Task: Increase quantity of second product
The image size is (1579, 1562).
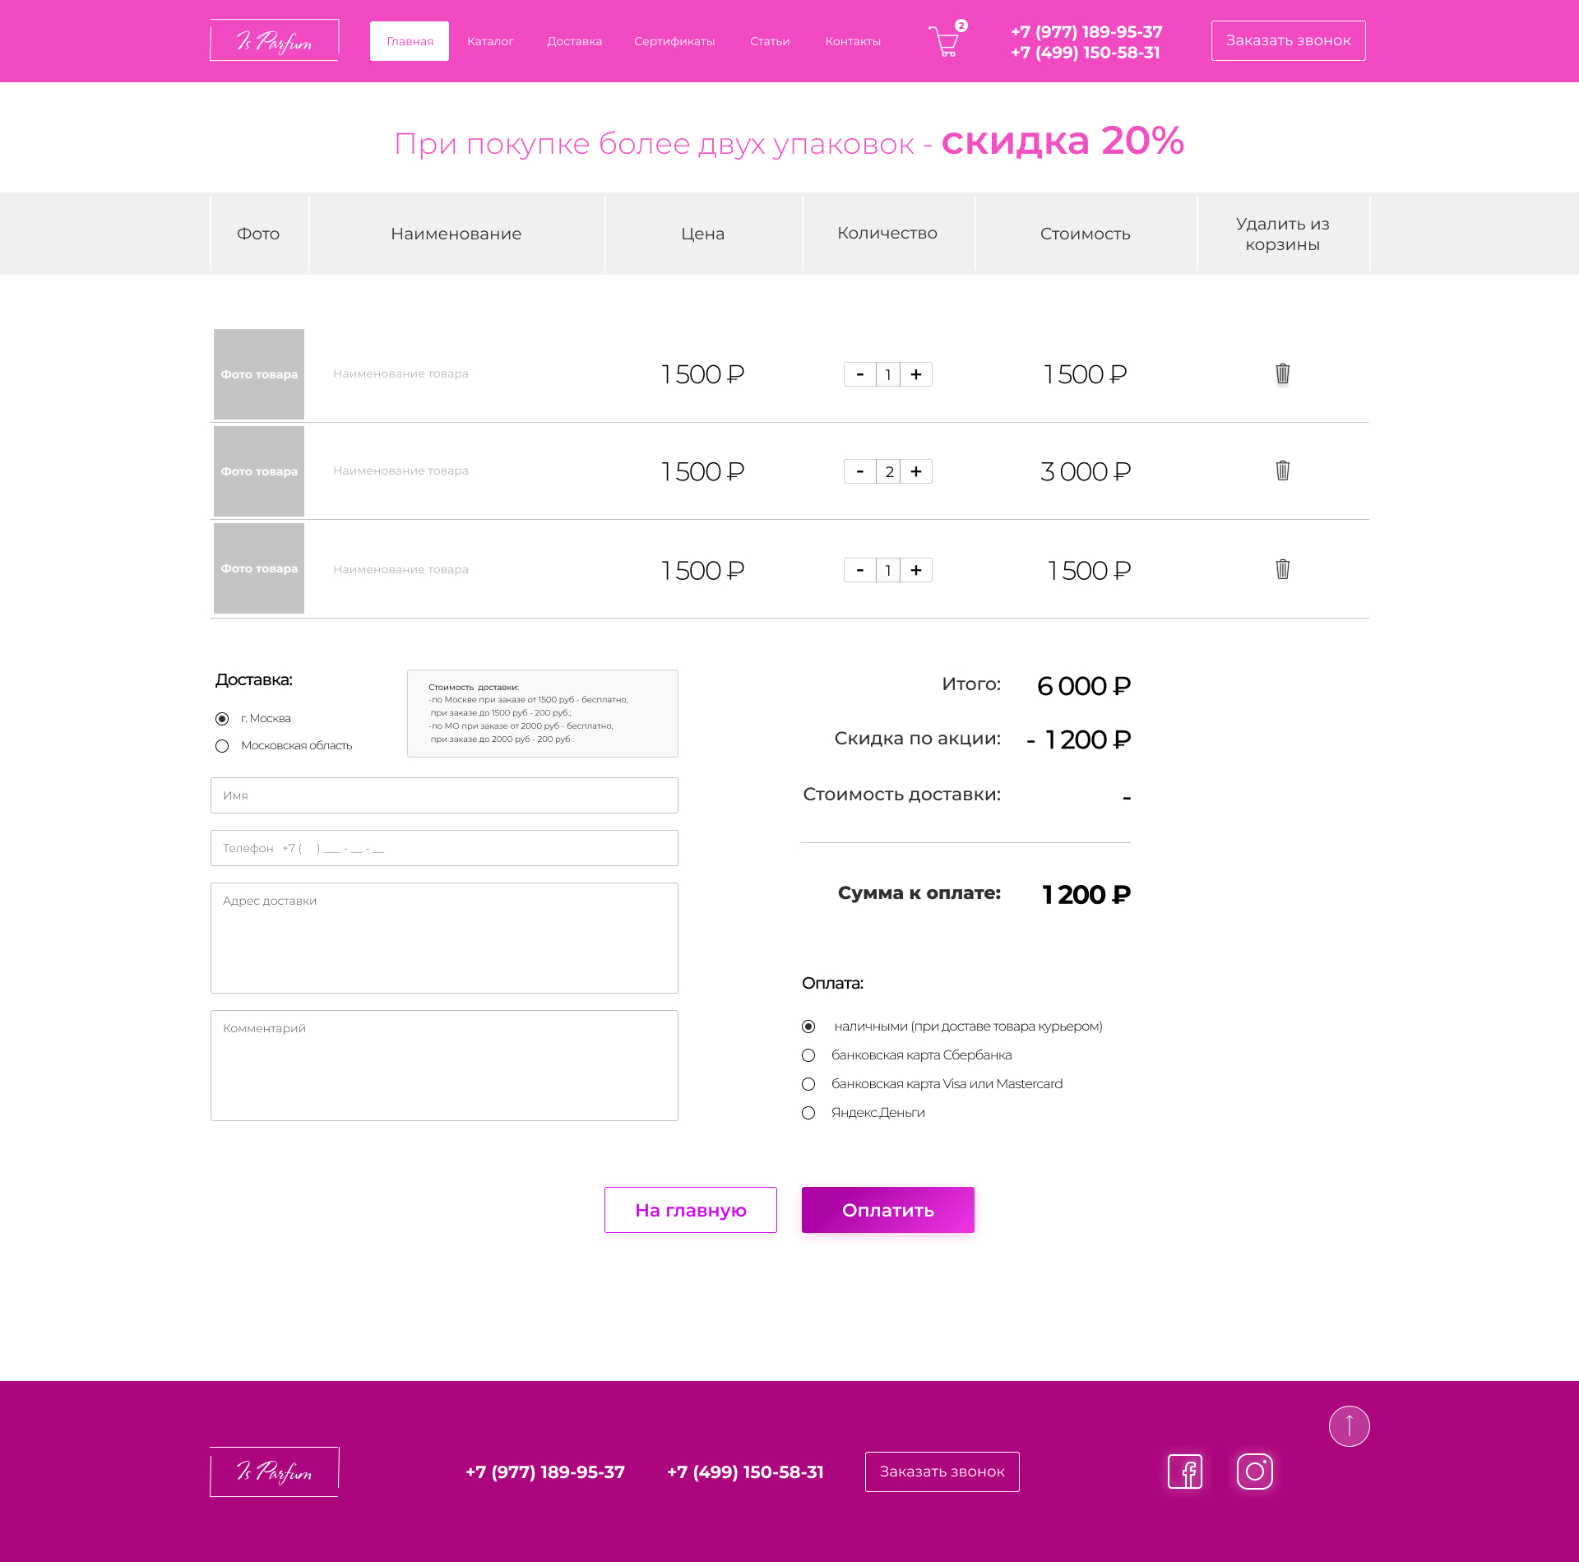Action: tap(916, 471)
